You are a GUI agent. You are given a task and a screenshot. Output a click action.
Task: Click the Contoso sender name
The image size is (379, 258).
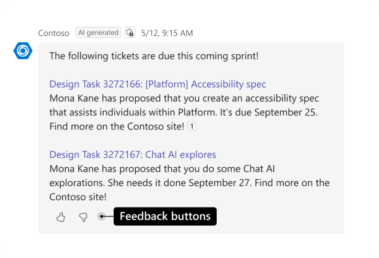click(54, 33)
